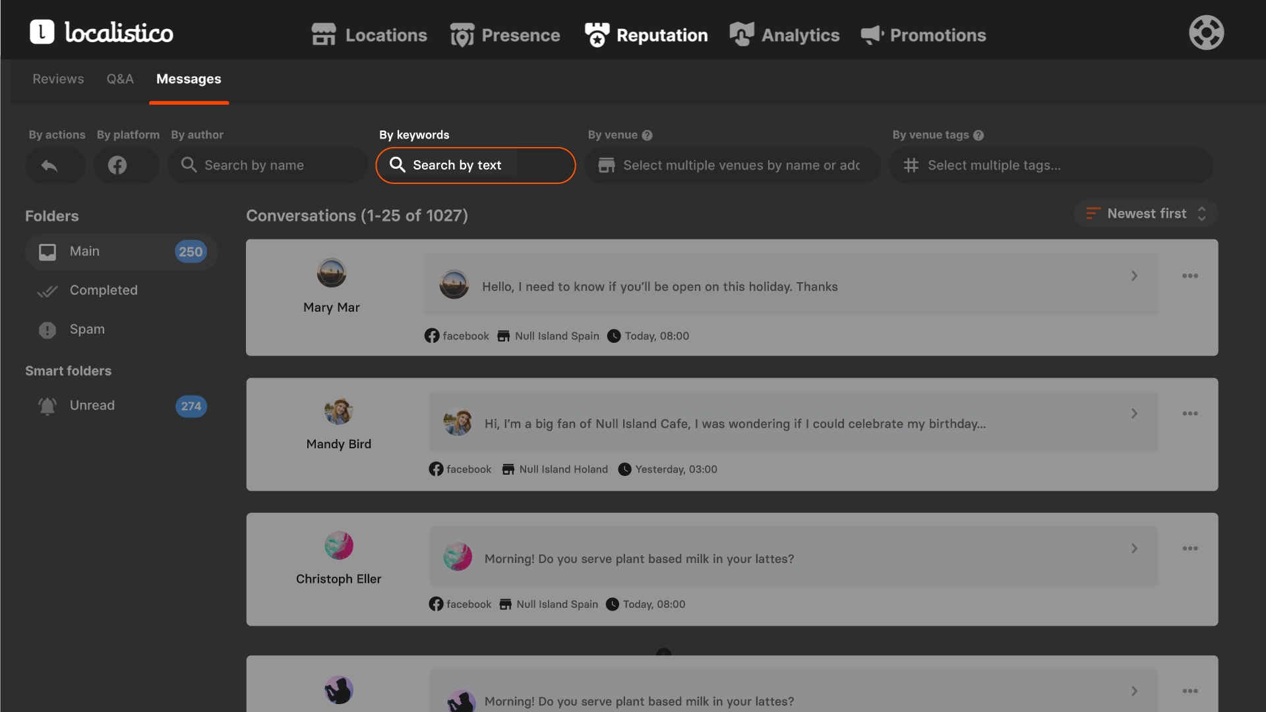Expand Mary Mar's message with chevron
The height and width of the screenshot is (712, 1266).
1134,276
